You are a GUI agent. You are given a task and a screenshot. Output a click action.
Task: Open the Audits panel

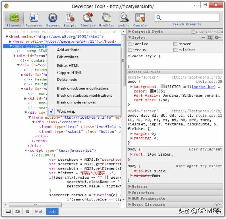[x=124, y=20]
